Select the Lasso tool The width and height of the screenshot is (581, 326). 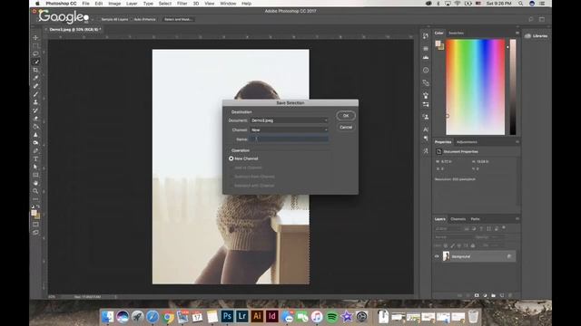tap(35, 54)
